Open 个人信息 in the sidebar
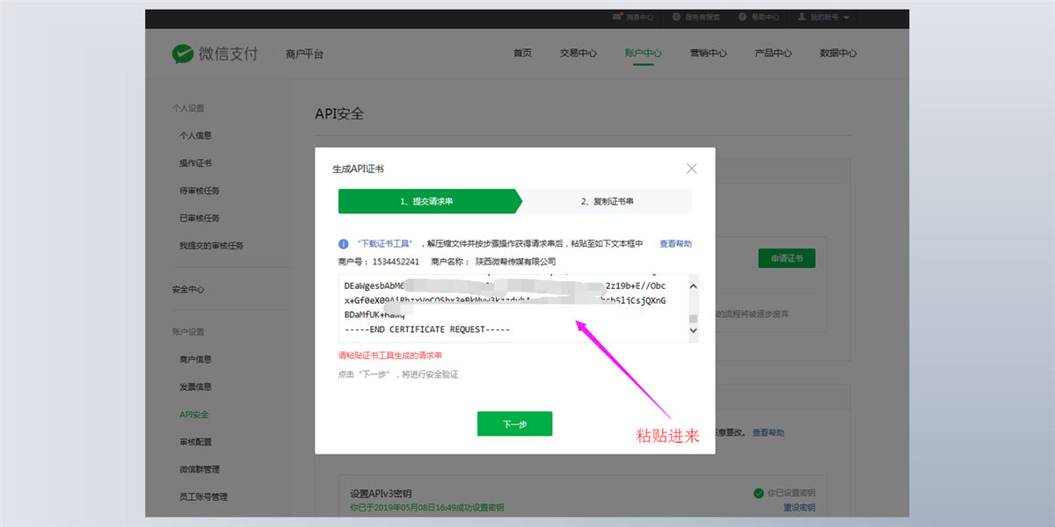The height and width of the screenshot is (527, 1055). 195,136
